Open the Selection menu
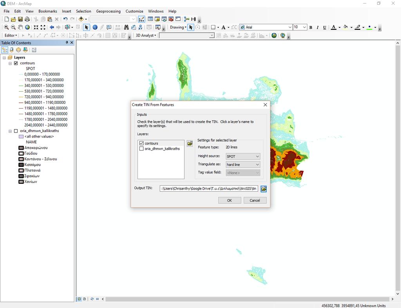The image size is (401, 308). coord(83,11)
